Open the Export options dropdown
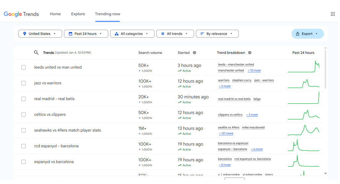 tap(308, 34)
